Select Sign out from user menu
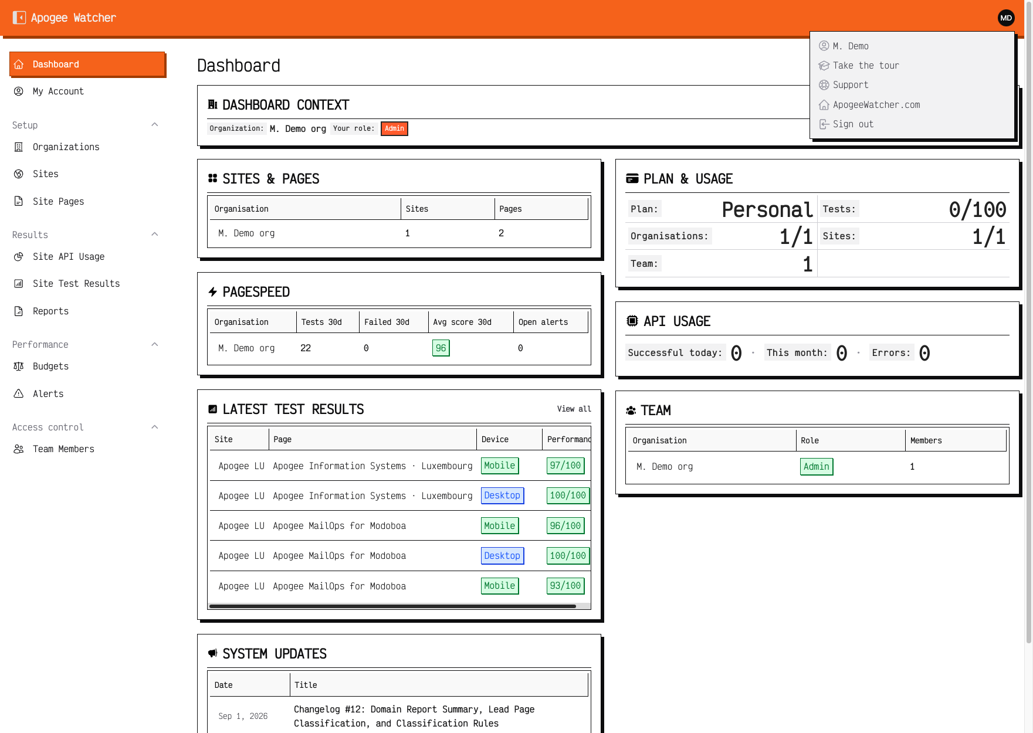Viewport: 1033px width, 733px height. (x=854, y=124)
